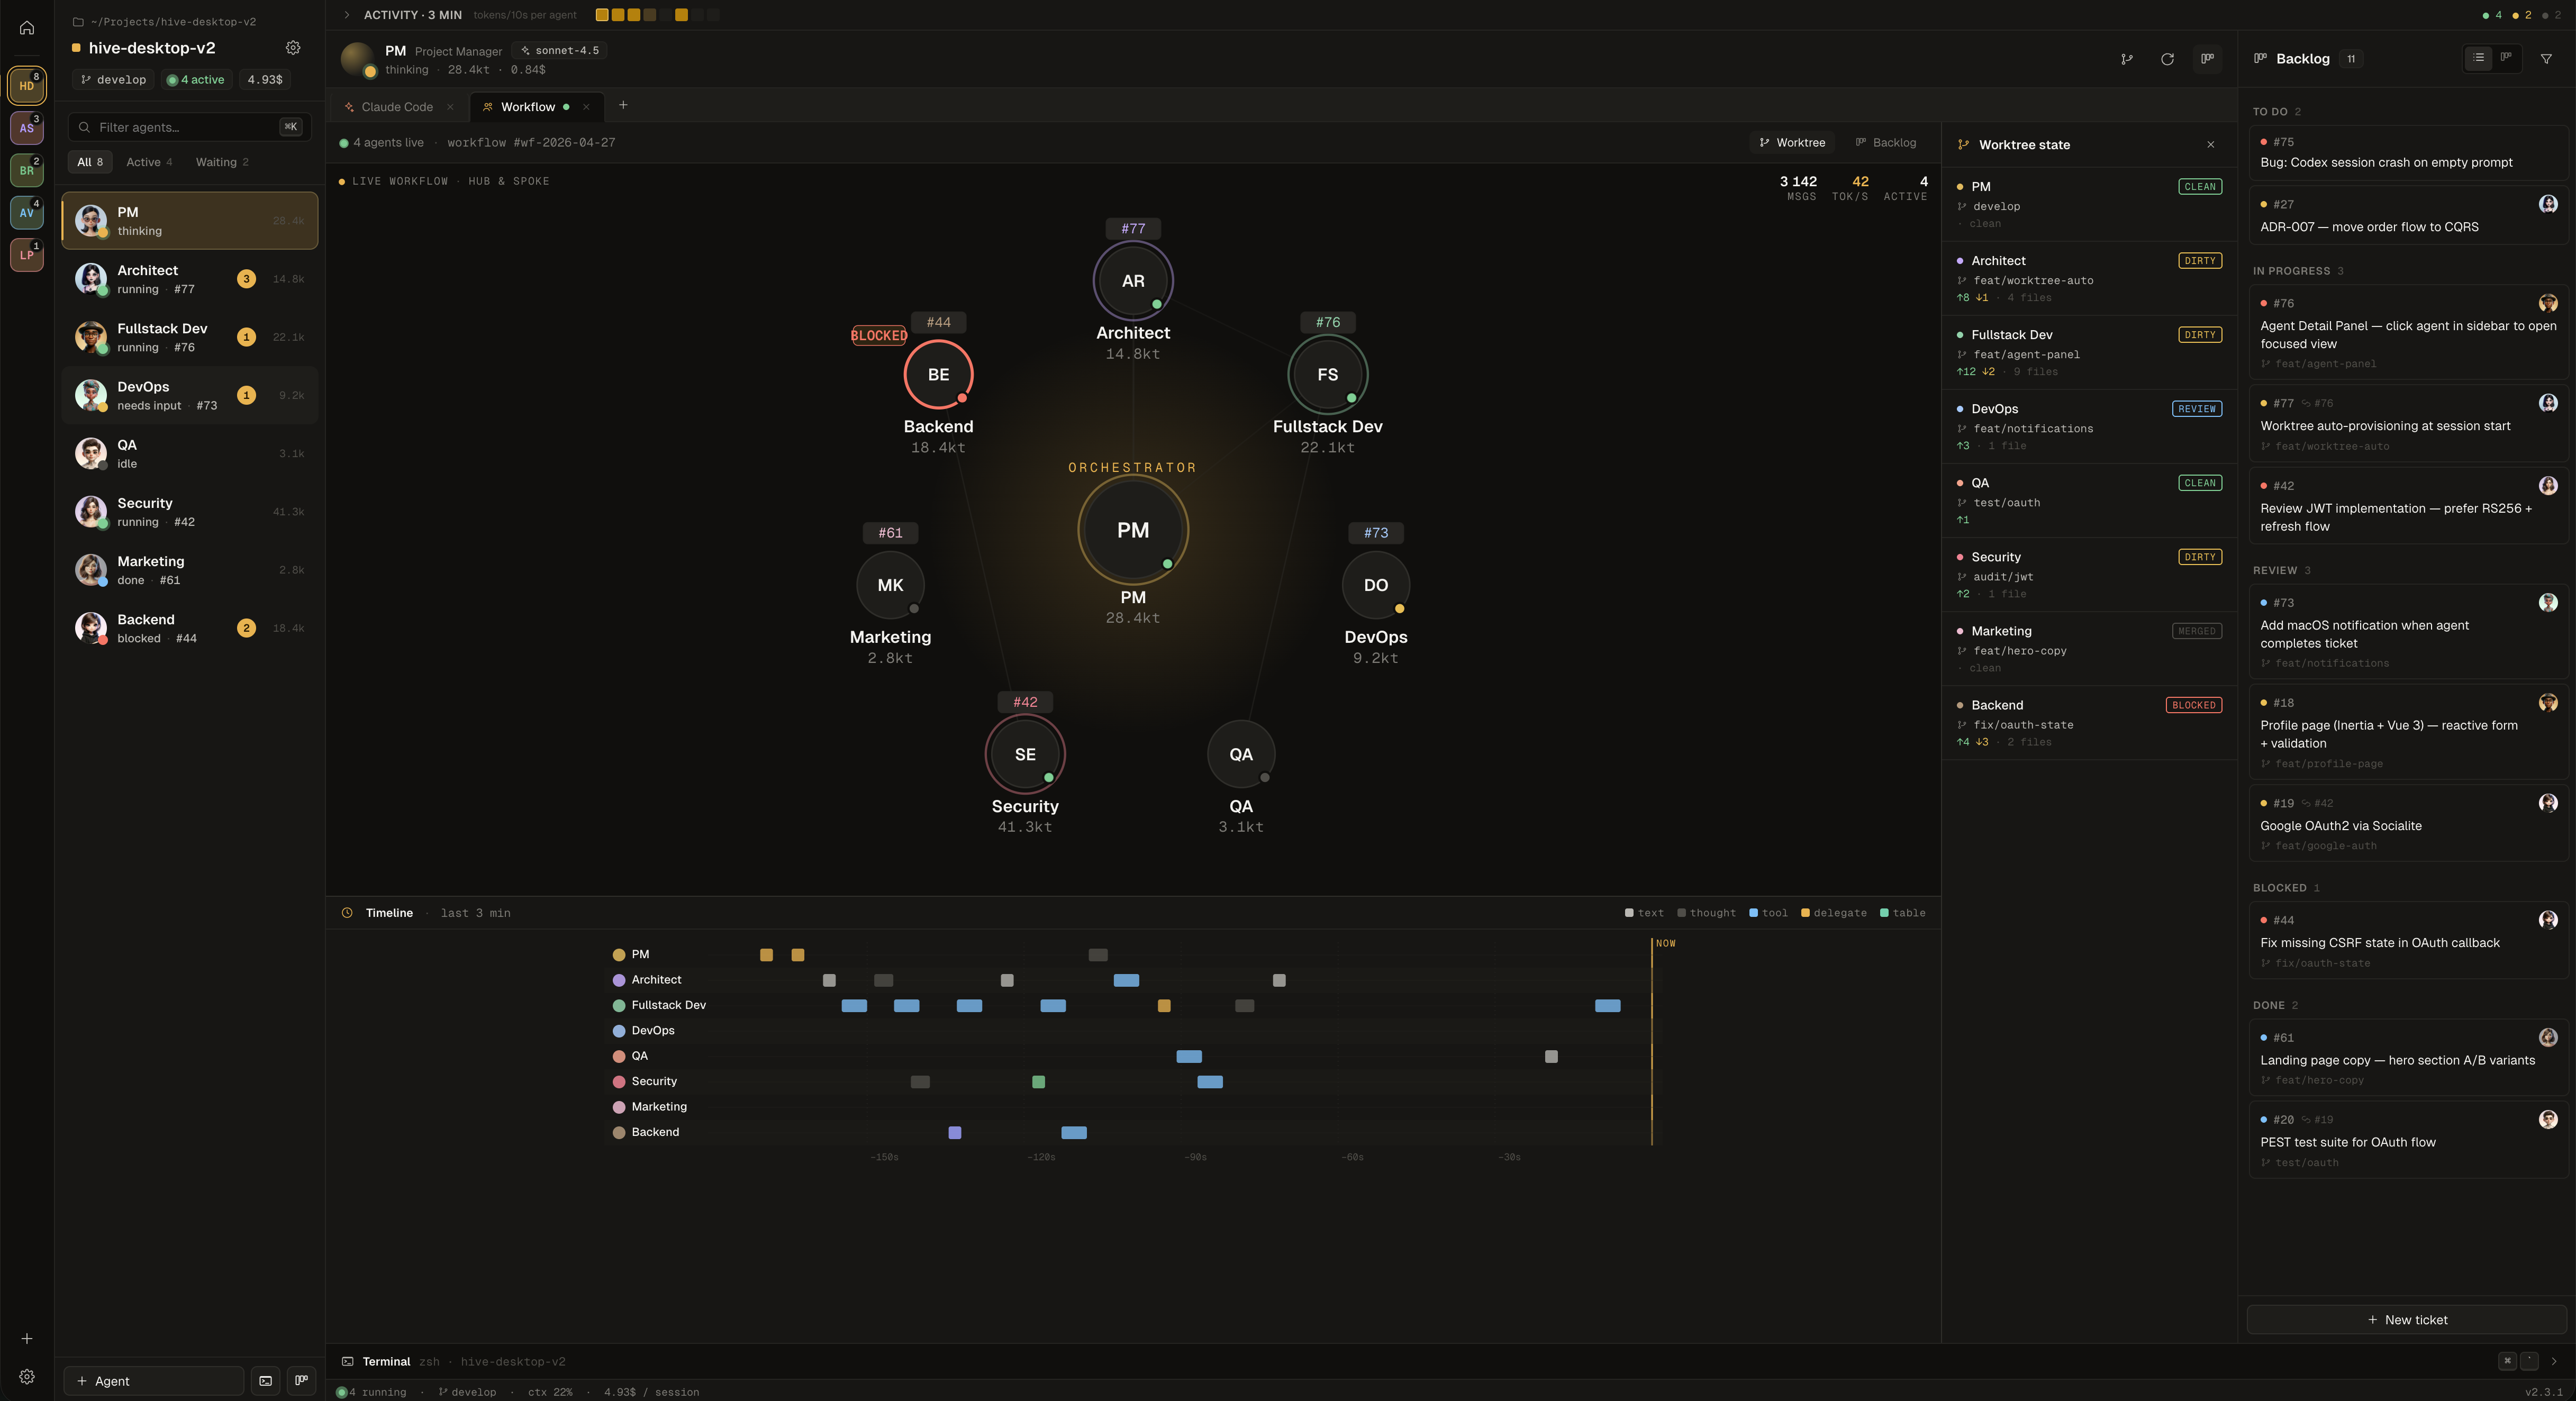Select DevOps agent needing input
Viewport: 2576px width, 1401px height.
pyautogui.click(x=190, y=395)
